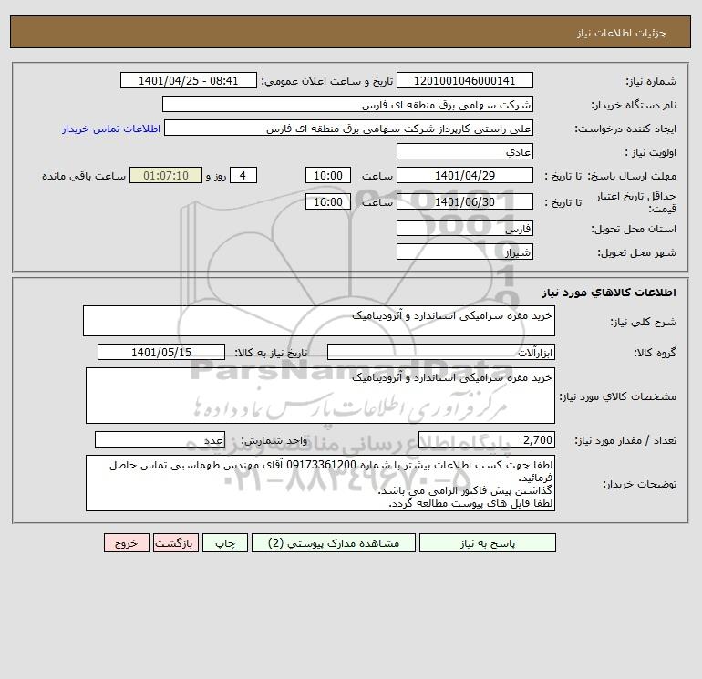Click the request creator field علی راستی

pyautogui.click(x=349, y=128)
